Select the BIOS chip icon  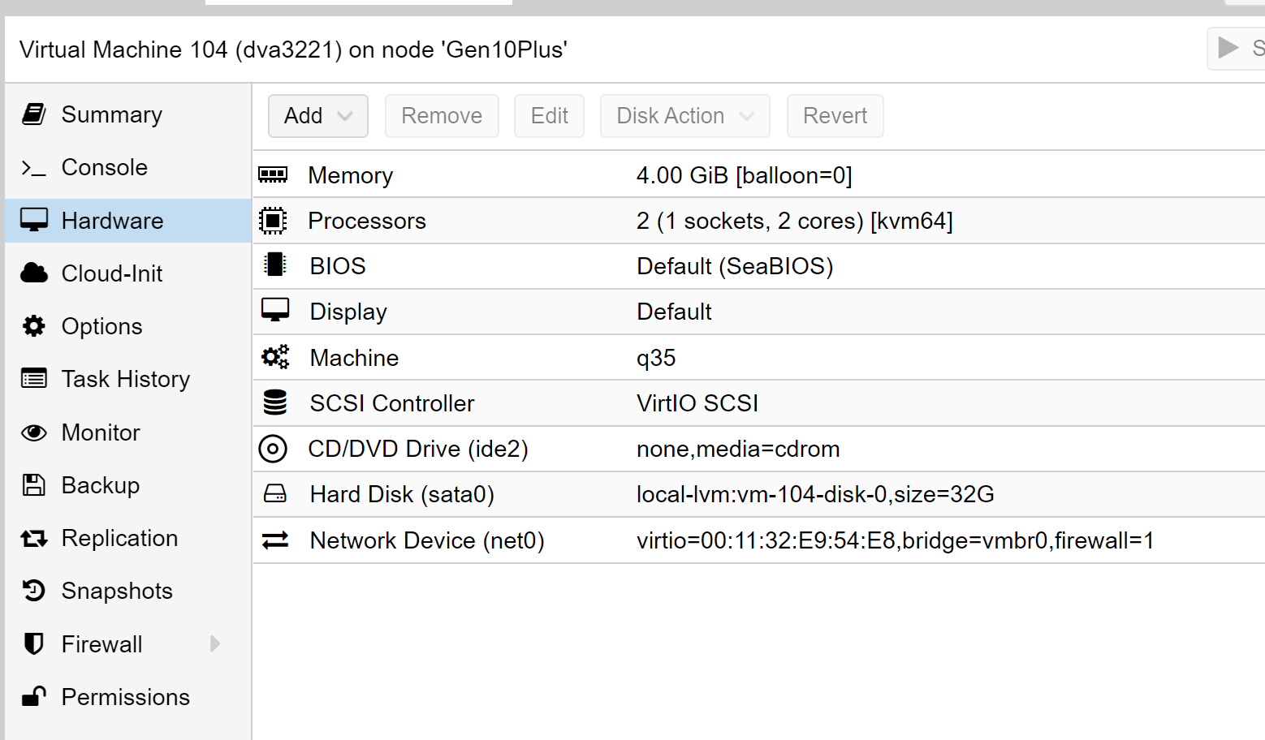[274, 265]
